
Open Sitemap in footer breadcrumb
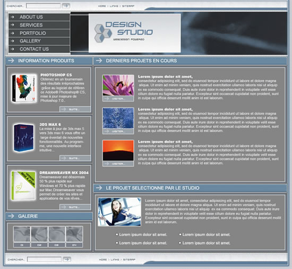click(129, 259)
